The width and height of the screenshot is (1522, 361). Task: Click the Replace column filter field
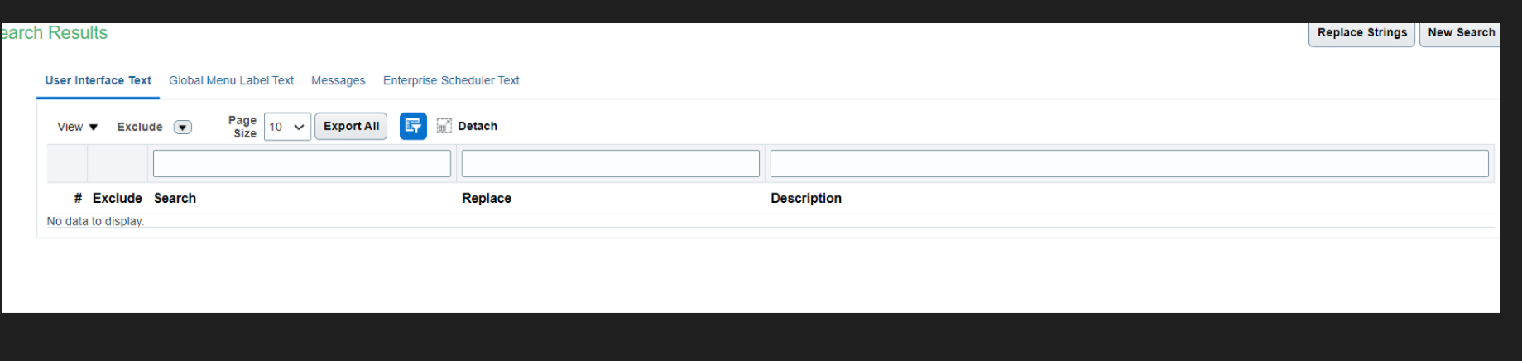(611, 163)
